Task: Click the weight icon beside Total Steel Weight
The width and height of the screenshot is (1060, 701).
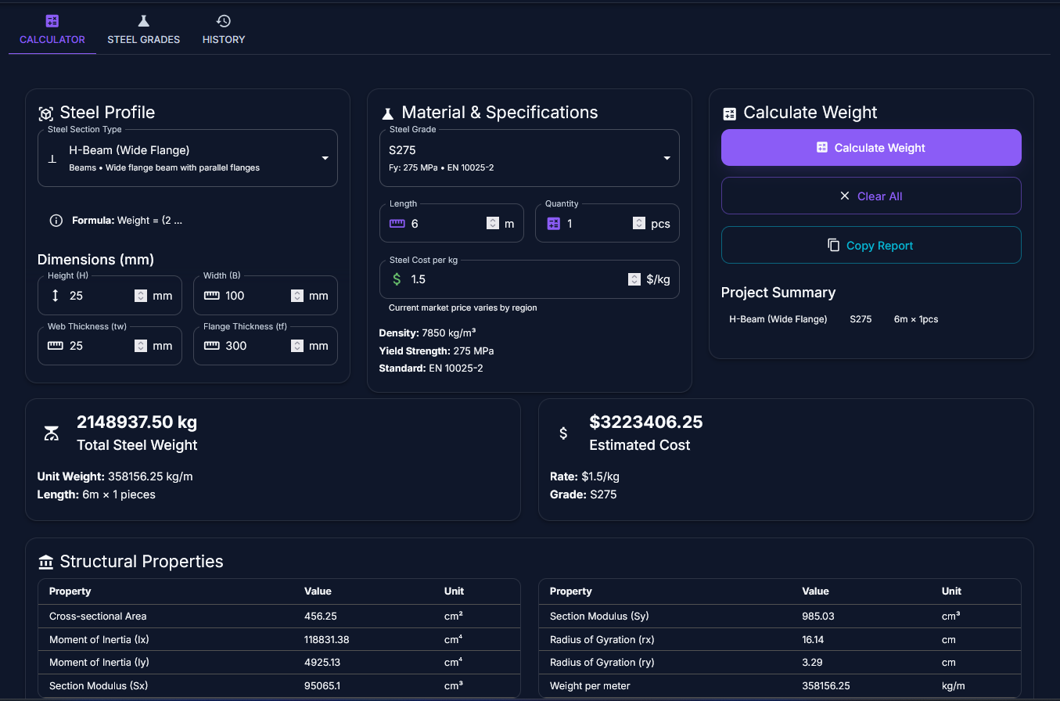Action: coord(52,433)
